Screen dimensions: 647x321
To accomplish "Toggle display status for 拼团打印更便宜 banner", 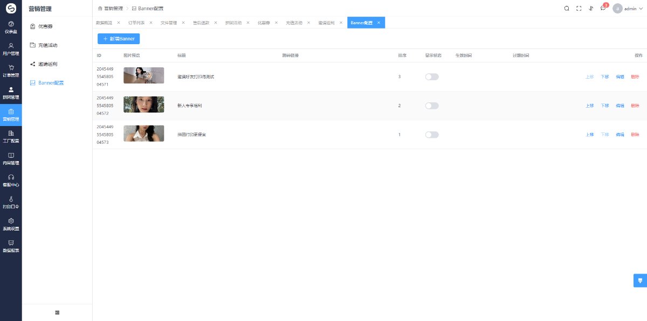I will coord(432,134).
